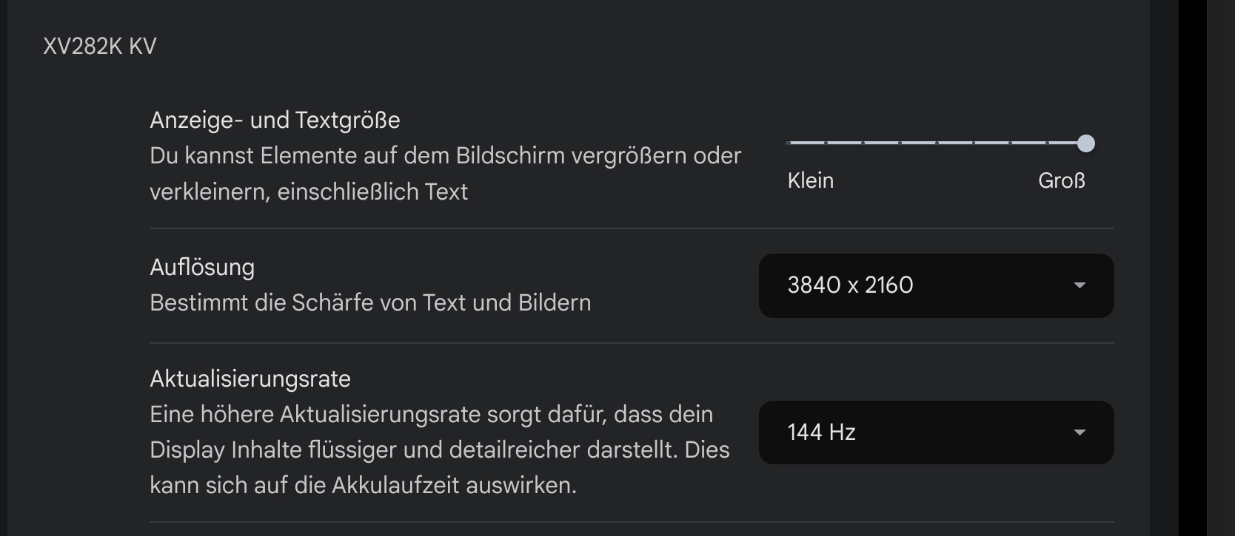Click the leftmost tick on the size slider
The height and width of the screenshot is (536, 1235).
(x=787, y=143)
